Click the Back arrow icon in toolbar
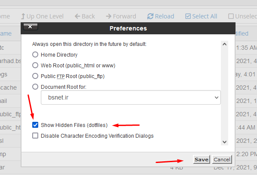 (x=77, y=16)
